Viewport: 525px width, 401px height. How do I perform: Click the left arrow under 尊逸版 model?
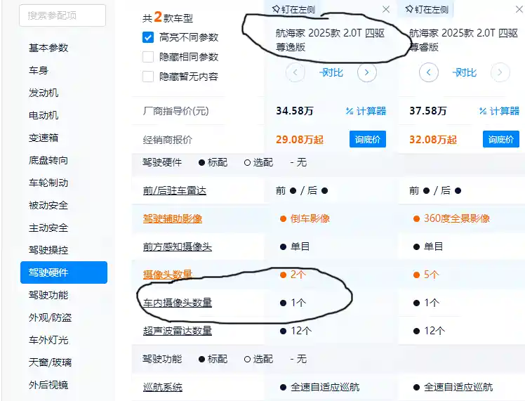[296, 72]
